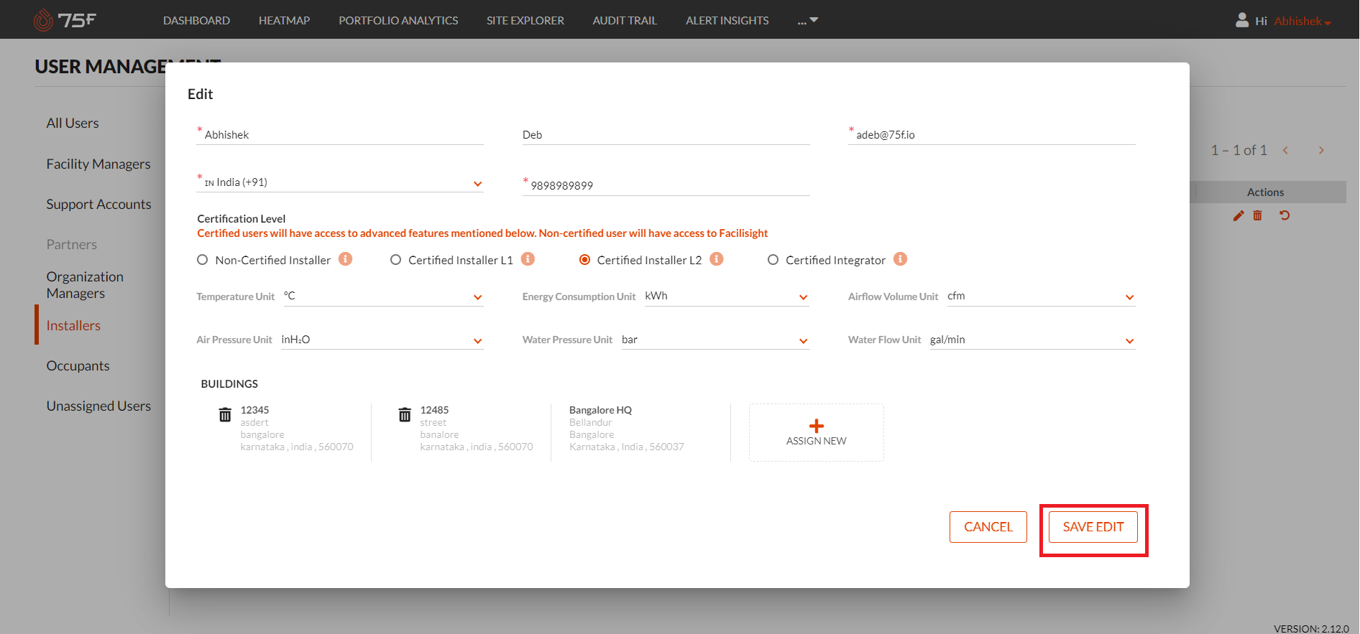
Task: Select Installers in sidebar
Action: click(x=73, y=325)
